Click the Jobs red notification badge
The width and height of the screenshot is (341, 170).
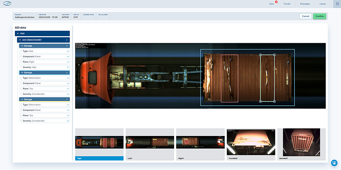[x=276, y=2]
